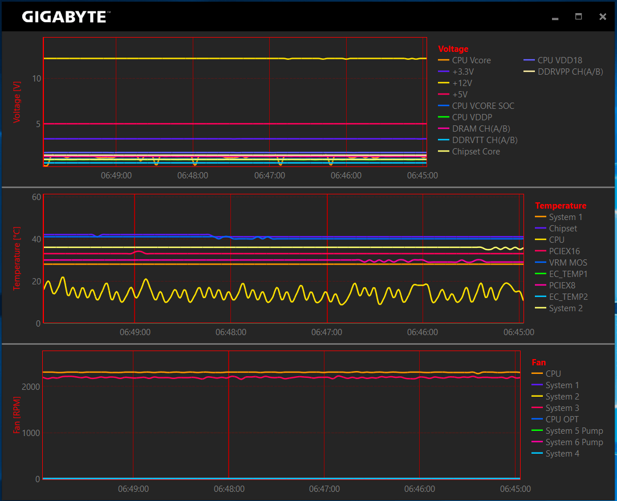This screenshot has height=501, width=617.
Task: Maximize the hardware monitor window
Action: [579, 17]
